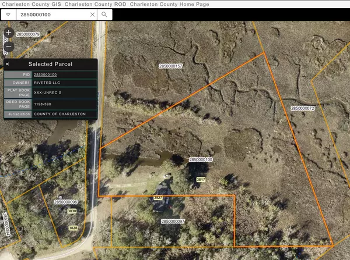Clear the search box text
Image resolution: width=350 pixels, height=260 pixels.
pos(90,14)
